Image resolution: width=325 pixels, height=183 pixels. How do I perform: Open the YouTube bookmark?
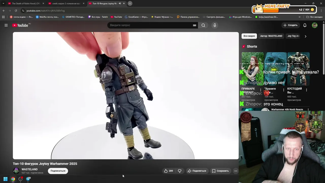click(116, 17)
